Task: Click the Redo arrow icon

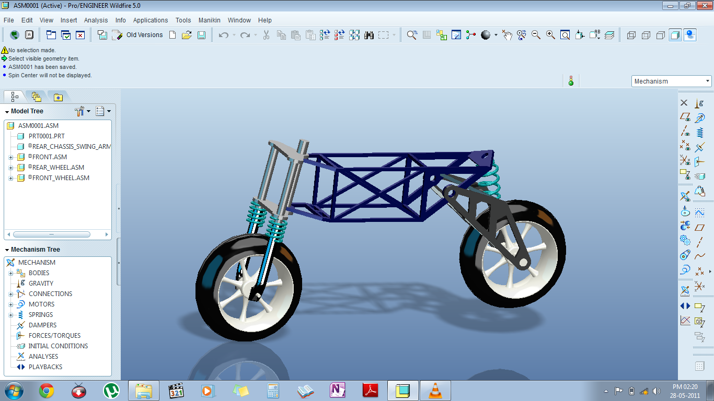Action: pyautogui.click(x=245, y=35)
